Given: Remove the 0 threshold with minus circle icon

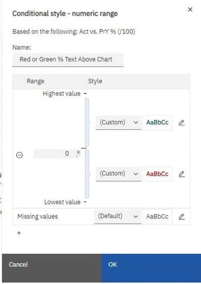Looking at the screenshot, I should coord(20,155).
